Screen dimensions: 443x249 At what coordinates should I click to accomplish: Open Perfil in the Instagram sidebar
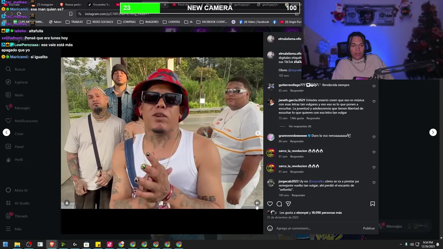(x=15, y=160)
